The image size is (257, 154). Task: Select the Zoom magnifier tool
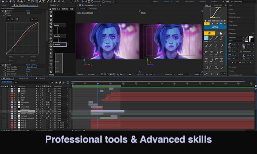(x=14, y=2)
